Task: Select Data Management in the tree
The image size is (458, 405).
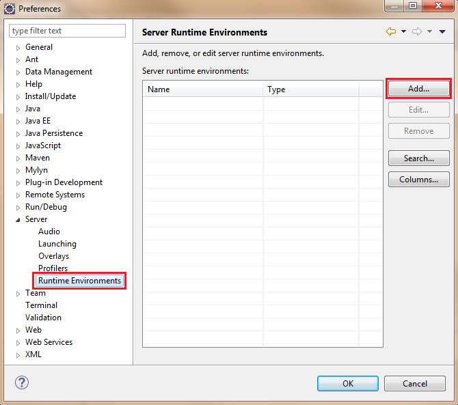Action: pyautogui.click(x=59, y=72)
